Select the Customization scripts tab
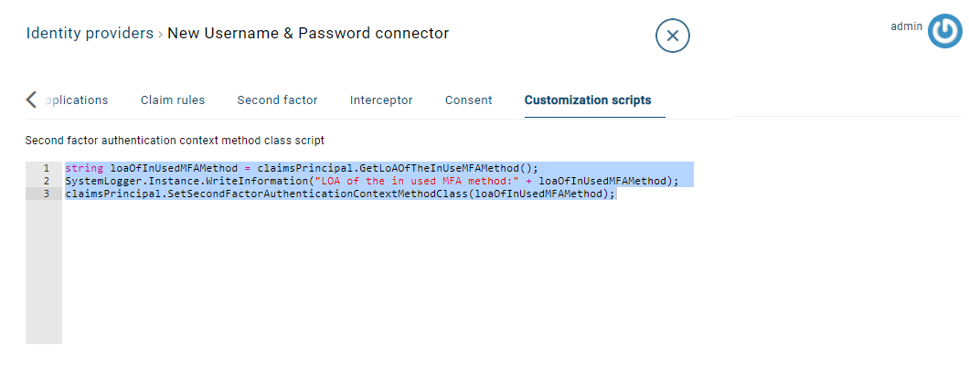The image size is (969, 367). [x=588, y=100]
